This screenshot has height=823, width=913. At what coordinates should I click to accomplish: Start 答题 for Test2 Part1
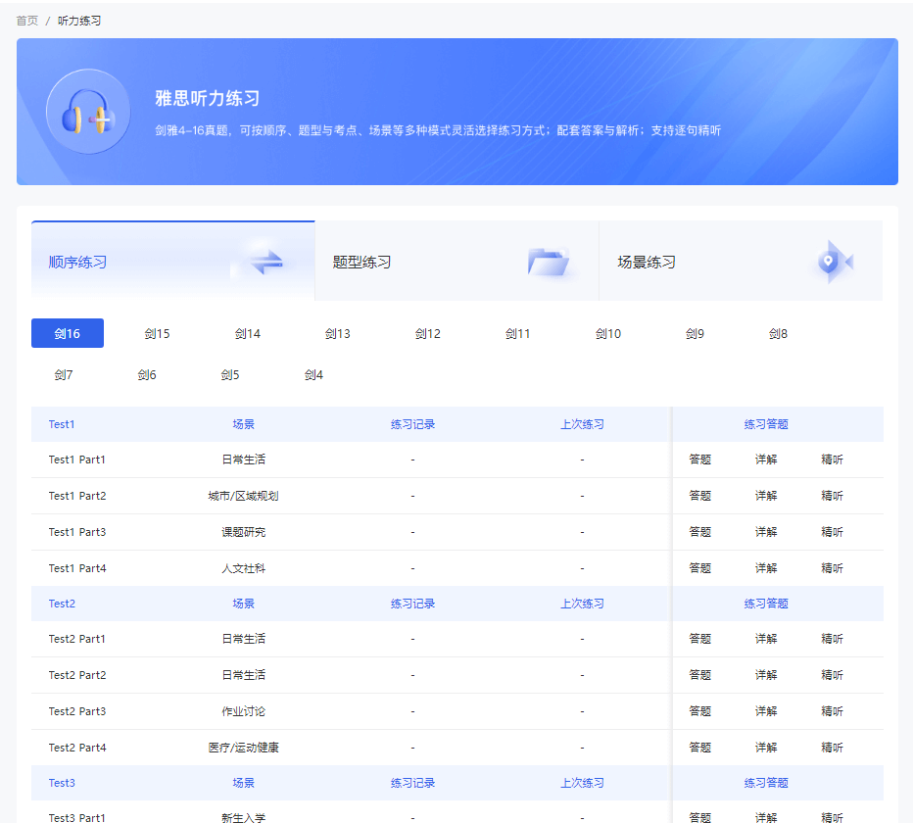699,639
